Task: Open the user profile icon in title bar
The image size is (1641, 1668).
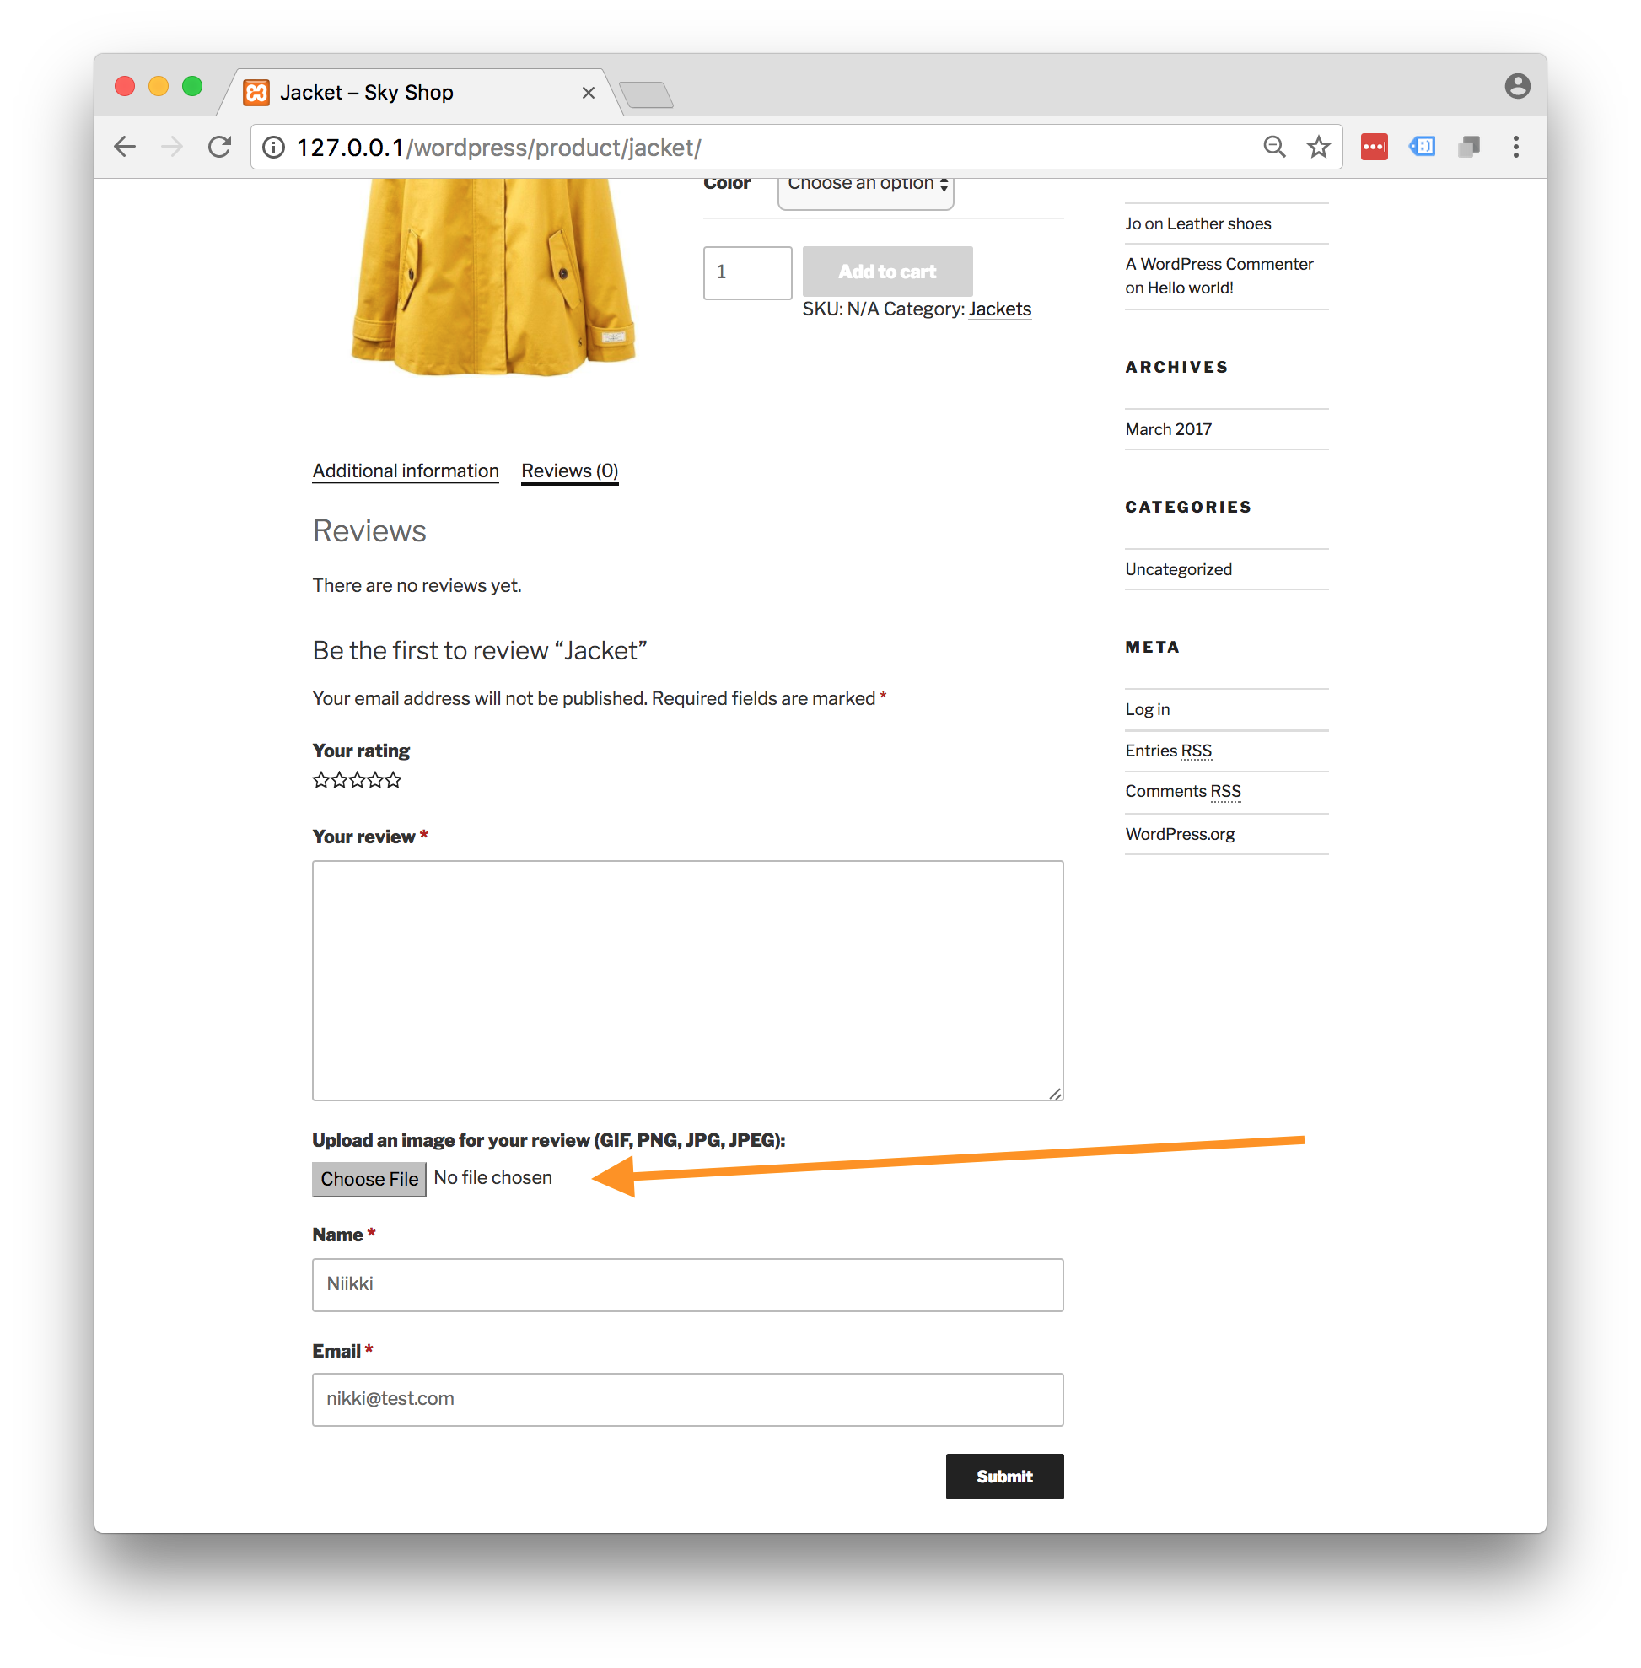Action: [x=1517, y=86]
